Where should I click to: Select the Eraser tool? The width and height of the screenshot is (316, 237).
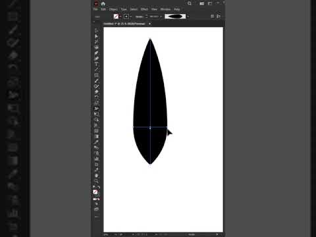click(96, 92)
